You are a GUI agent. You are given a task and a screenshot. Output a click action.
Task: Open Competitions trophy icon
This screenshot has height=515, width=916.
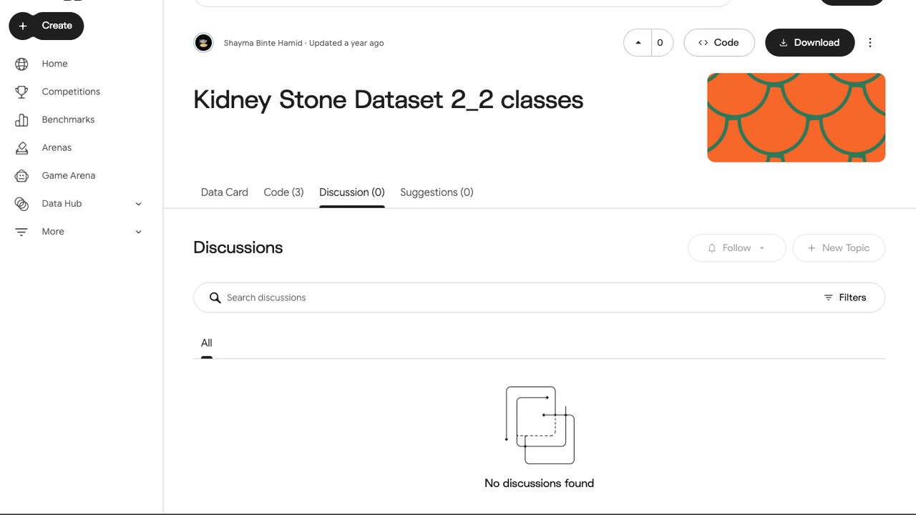point(21,92)
